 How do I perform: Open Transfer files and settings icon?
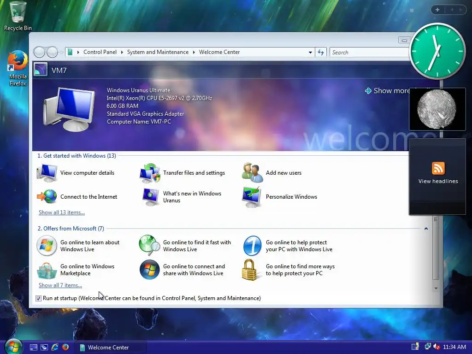pos(150,173)
